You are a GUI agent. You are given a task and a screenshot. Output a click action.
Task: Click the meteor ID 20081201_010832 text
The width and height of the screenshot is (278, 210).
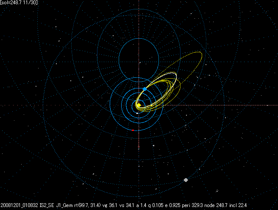tap(19, 205)
